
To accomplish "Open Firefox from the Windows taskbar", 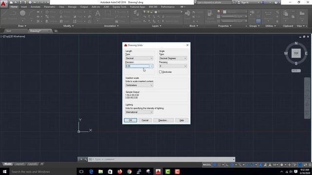I will tap(120, 172).
